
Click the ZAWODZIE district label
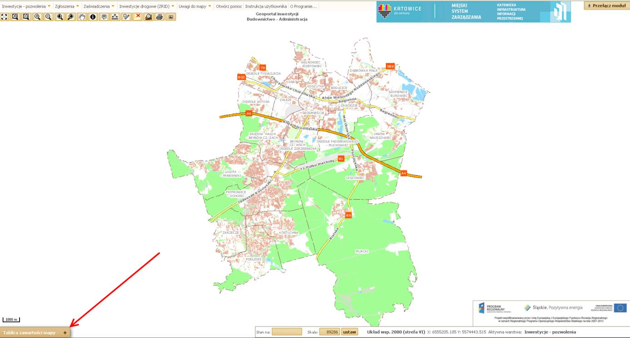(x=350, y=105)
